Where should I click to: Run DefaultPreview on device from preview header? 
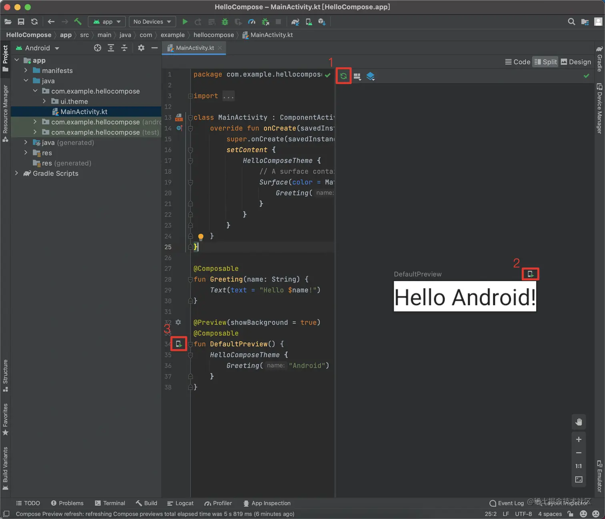pos(531,274)
